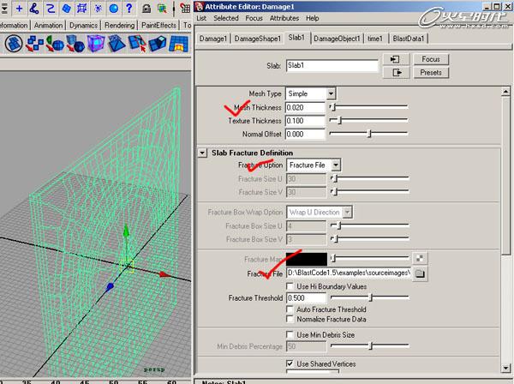514x384 pixels.
Task: Enable Use Hi Boundary Values checkbox
Action: [290, 286]
